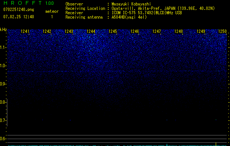This screenshot has height=146, width=230.
Task: Click the meteor count label
Action: click(52, 11)
